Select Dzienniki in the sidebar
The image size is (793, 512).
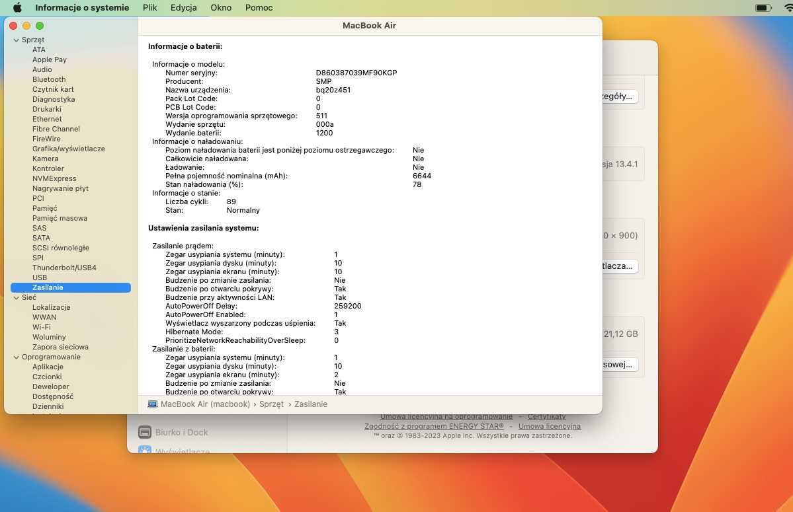click(x=48, y=406)
